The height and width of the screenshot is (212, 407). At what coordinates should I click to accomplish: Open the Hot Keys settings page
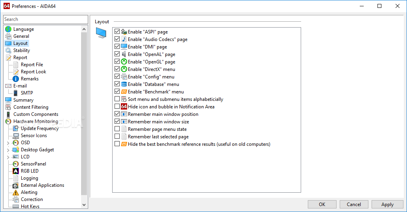point(30,206)
